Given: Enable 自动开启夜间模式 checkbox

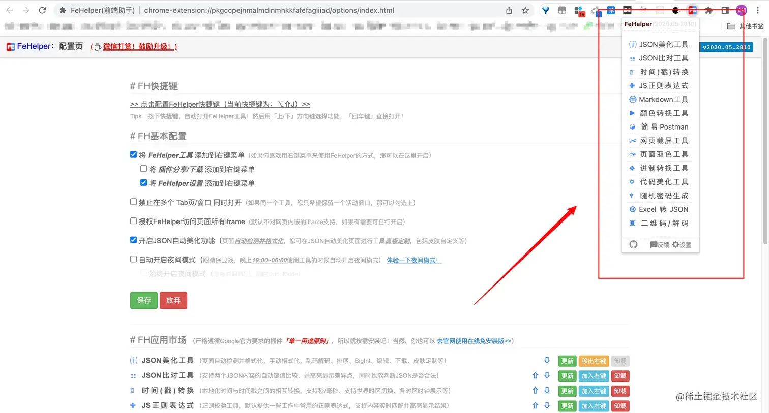Looking at the screenshot, I should pyautogui.click(x=133, y=259).
